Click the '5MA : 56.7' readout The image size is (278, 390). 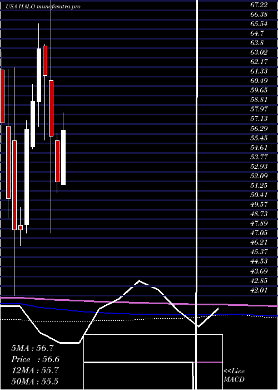click(x=32, y=348)
